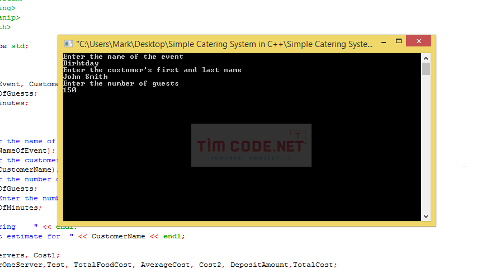Click 'std;' in the code editor
Viewport: 481px width, 268px height.
click(x=20, y=46)
